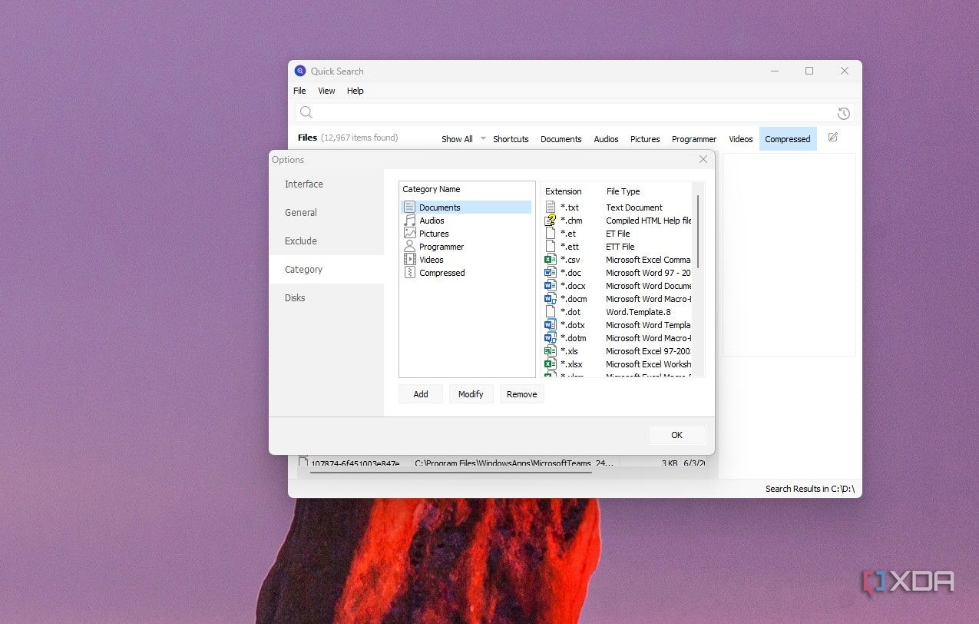This screenshot has width=979, height=624.
Task: Select the Word.Template.8 file type text
Action: tap(638, 312)
